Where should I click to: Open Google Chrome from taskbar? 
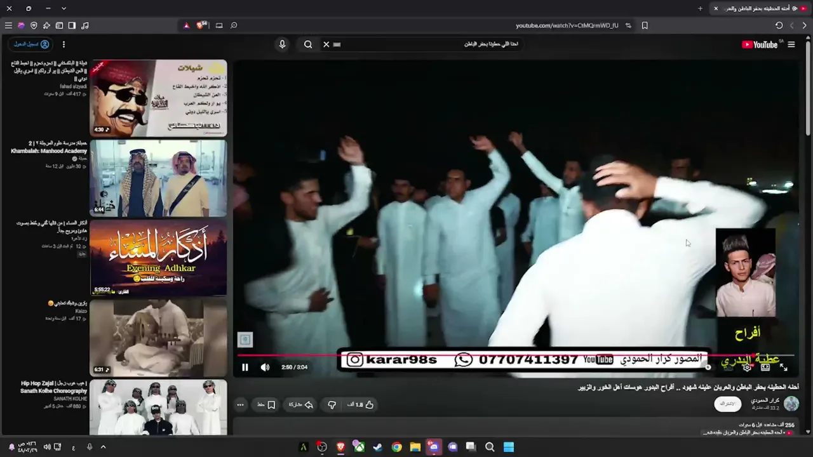396,447
